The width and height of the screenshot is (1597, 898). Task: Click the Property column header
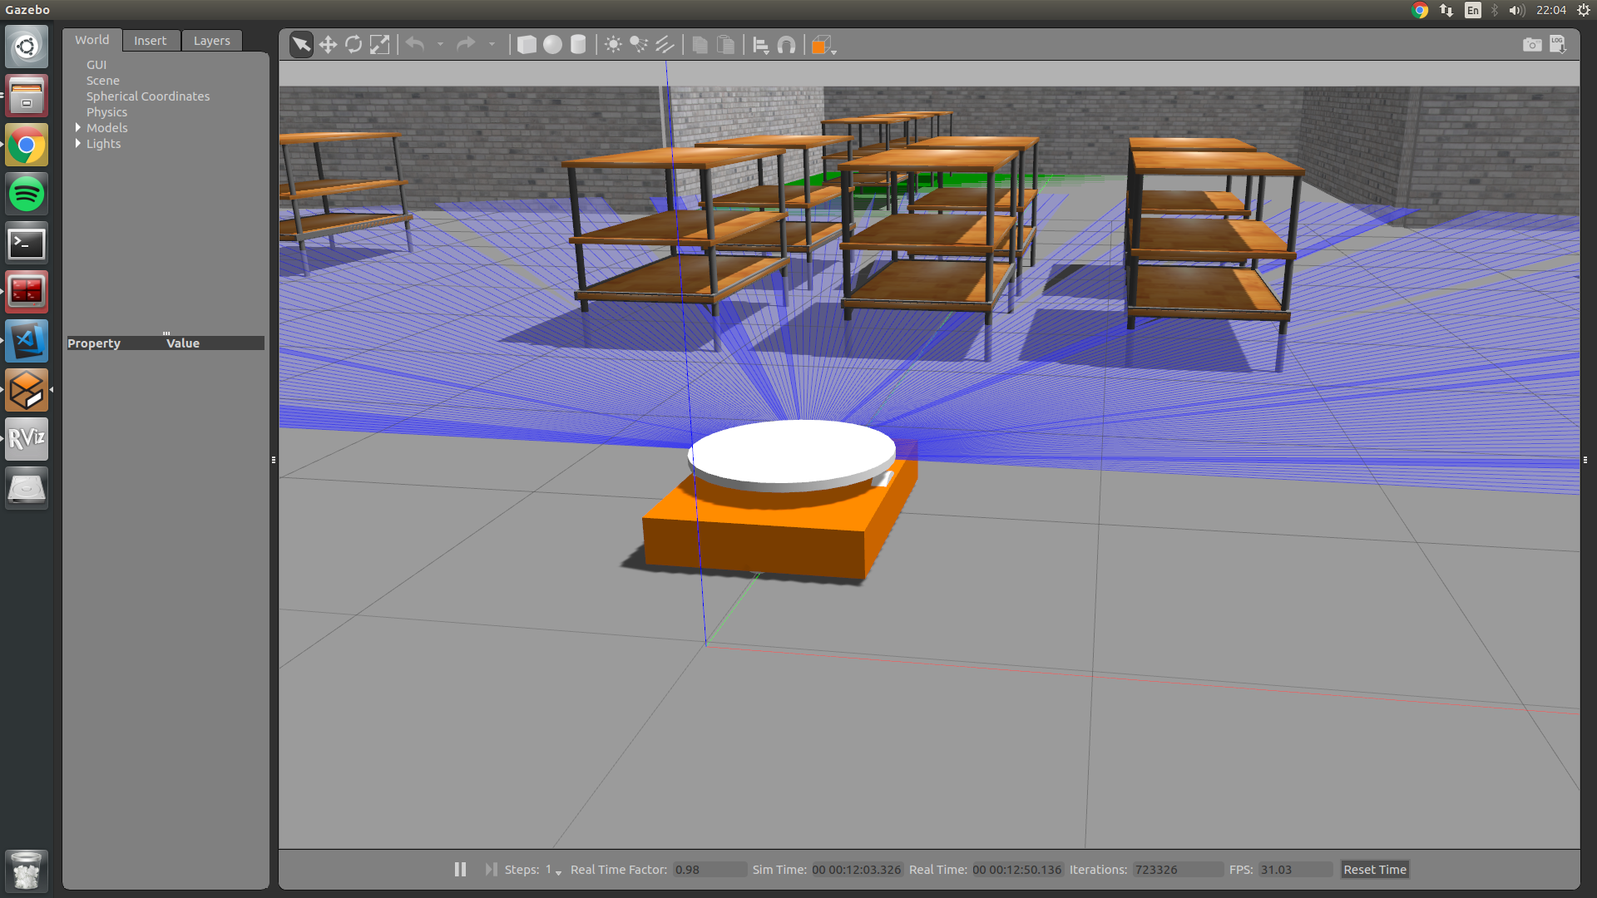[x=94, y=343]
